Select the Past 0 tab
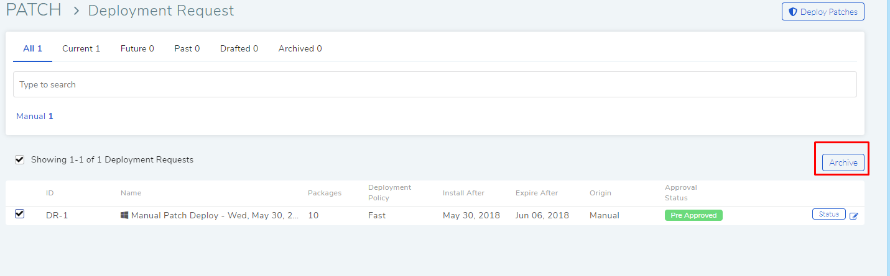The image size is (890, 276). click(187, 48)
